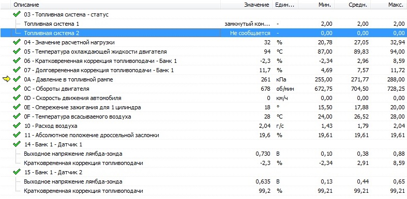This screenshot has height=199, width=407.
Task: Click green checkmark for 03 Топливная система
Action: tap(17, 14)
